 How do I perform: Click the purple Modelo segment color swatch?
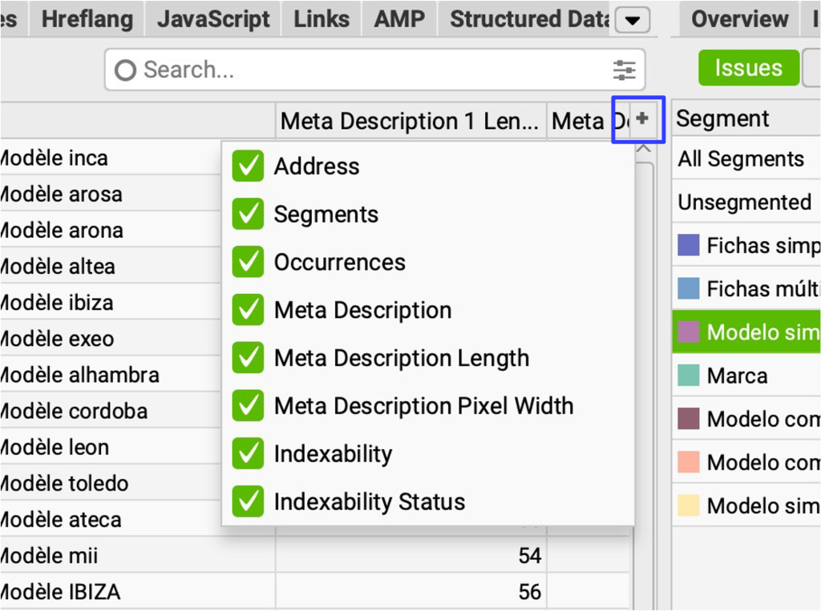coord(689,332)
